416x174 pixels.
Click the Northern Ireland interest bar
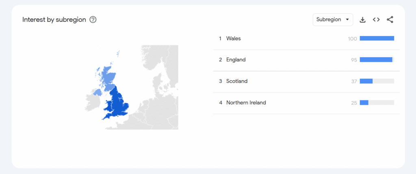364,103
